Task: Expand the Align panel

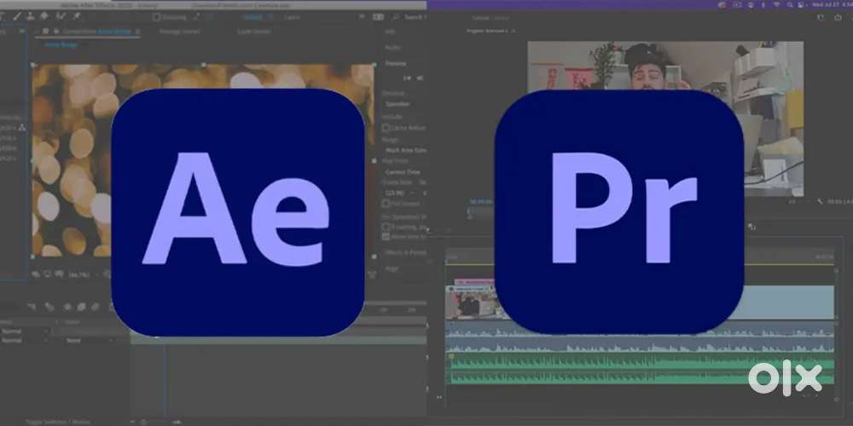Action: pos(392,268)
